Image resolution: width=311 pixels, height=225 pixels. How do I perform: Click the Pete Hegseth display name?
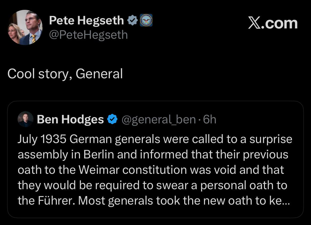point(86,20)
